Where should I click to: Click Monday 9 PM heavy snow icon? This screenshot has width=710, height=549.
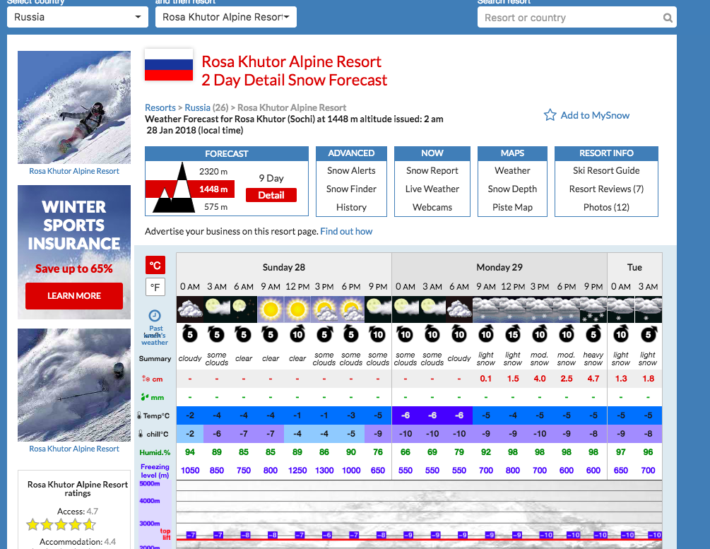(x=593, y=309)
